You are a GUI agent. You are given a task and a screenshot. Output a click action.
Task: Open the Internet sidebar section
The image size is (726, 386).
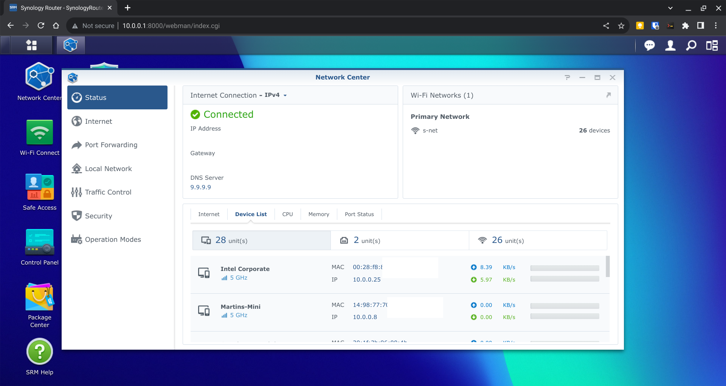pyautogui.click(x=117, y=121)
